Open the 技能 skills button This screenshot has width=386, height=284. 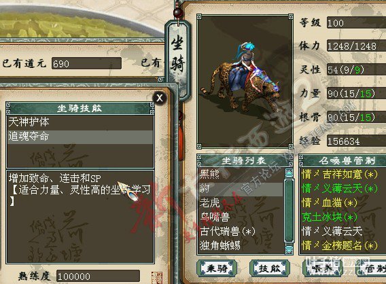point(270,268)
